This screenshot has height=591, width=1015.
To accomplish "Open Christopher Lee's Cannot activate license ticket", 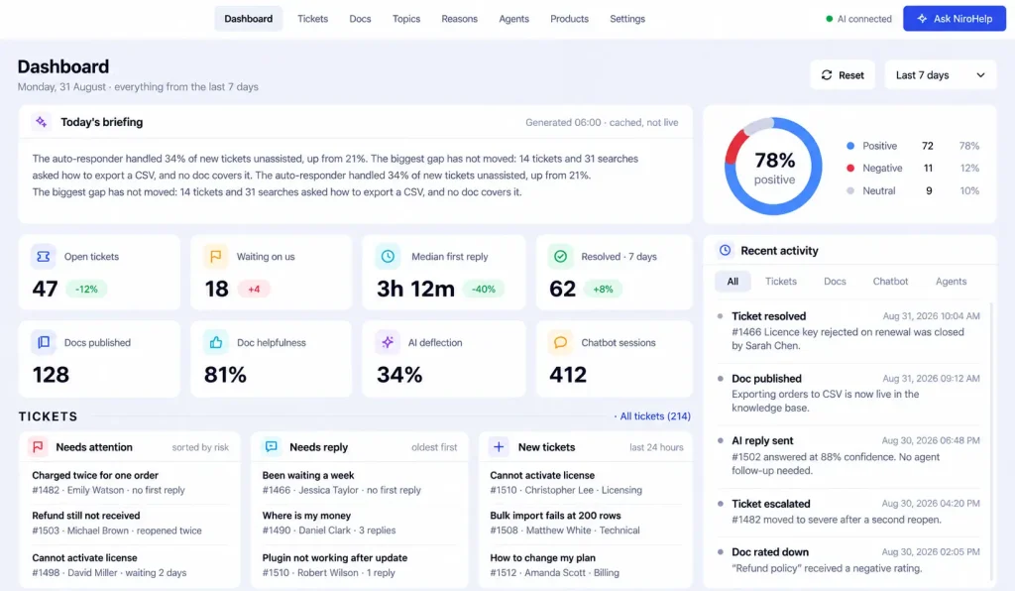I will pos(586,482).
